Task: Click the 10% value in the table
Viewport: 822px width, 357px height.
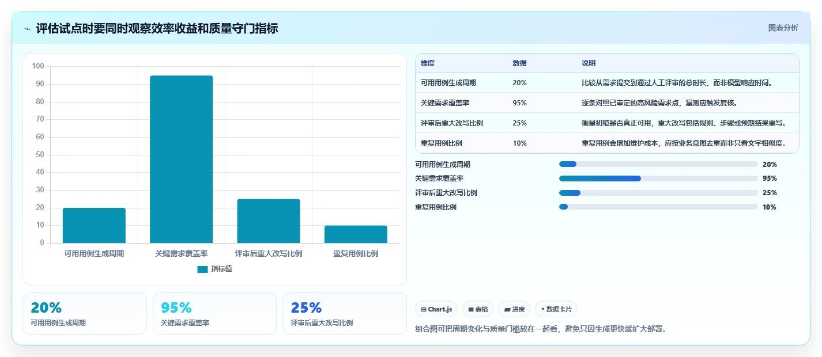Action: click(519, 143)
